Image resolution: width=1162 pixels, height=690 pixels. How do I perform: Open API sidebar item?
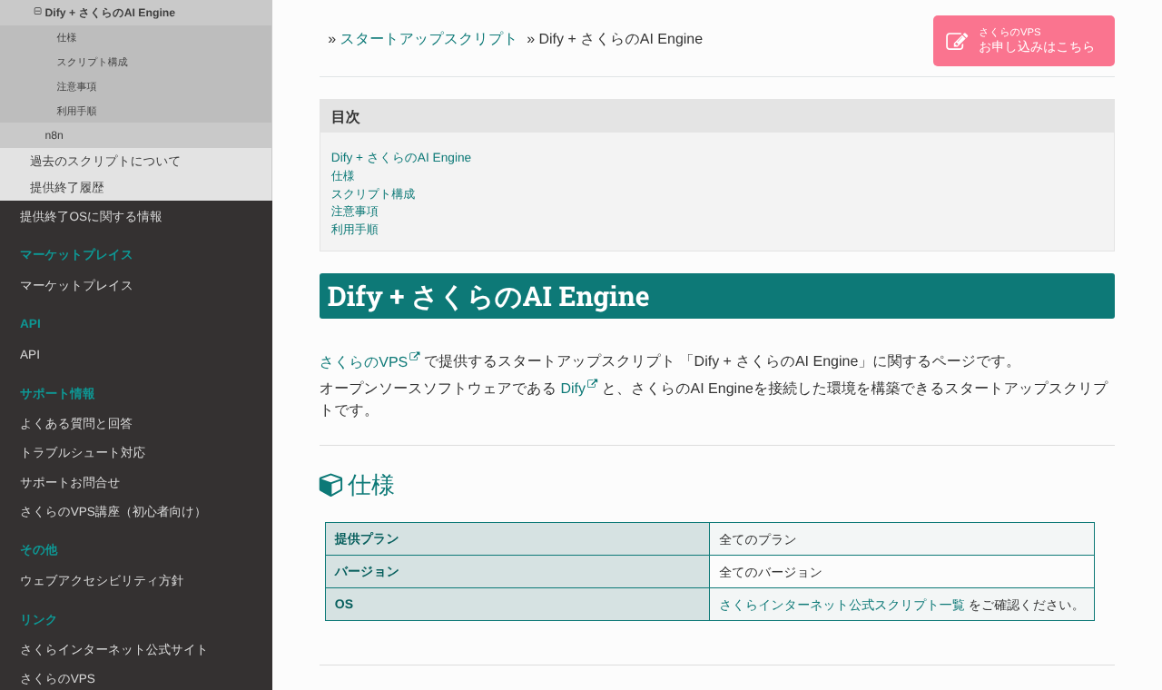(136, 354)
